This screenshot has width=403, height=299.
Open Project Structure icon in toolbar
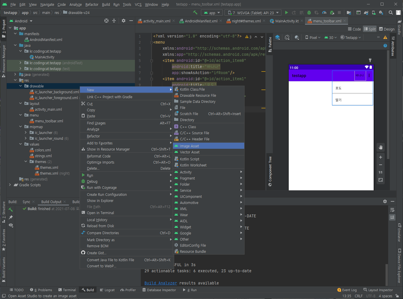point(349,12)
